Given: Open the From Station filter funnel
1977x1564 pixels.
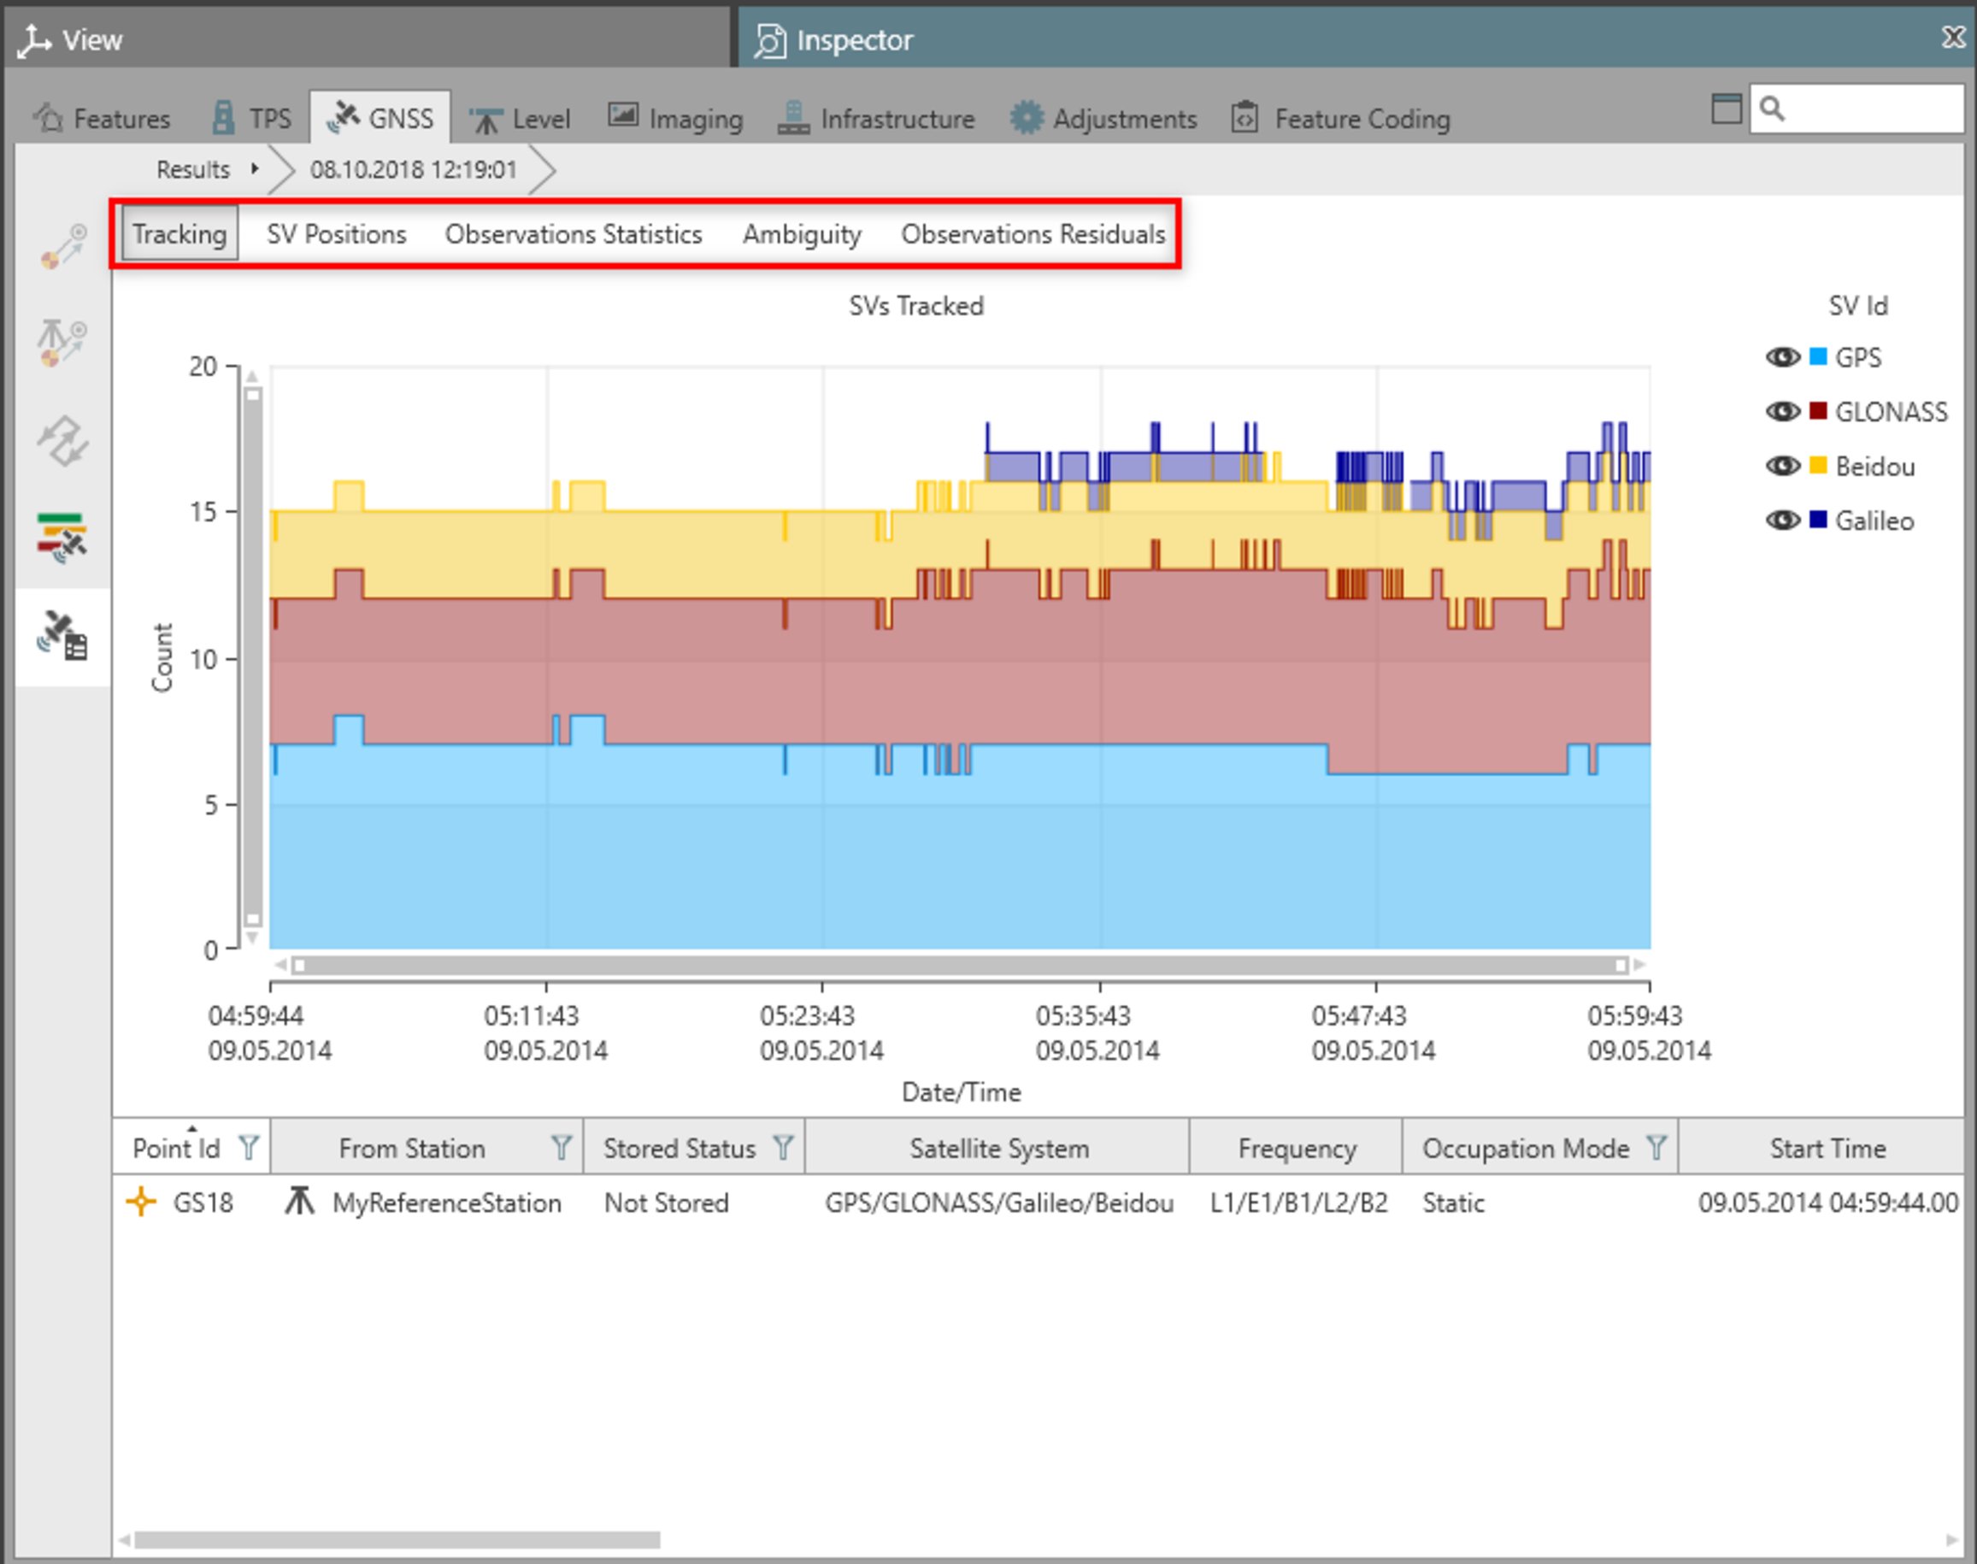Looking at the screenshot, I should pos(562,1147).
